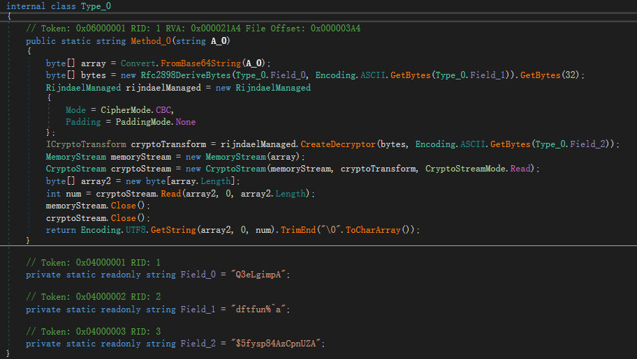Click the 'bytes' variable declaration name
This screenshot has height=359, width=637.
coord(93,75)
